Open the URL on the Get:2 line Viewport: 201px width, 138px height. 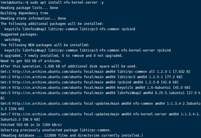pyautogui.click(x=48, y=76)
